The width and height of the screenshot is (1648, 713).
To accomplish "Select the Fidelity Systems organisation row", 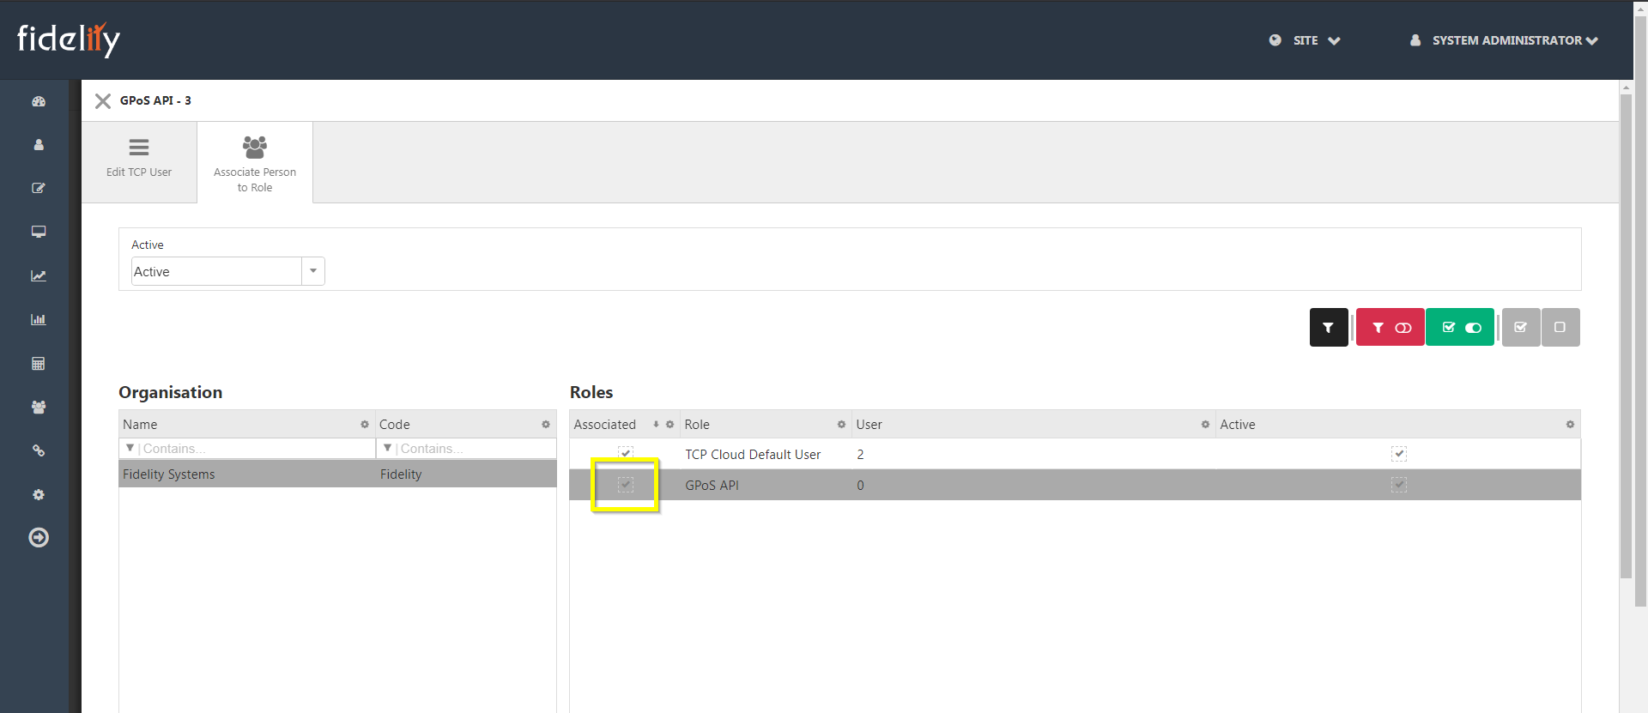I will 337,474.
